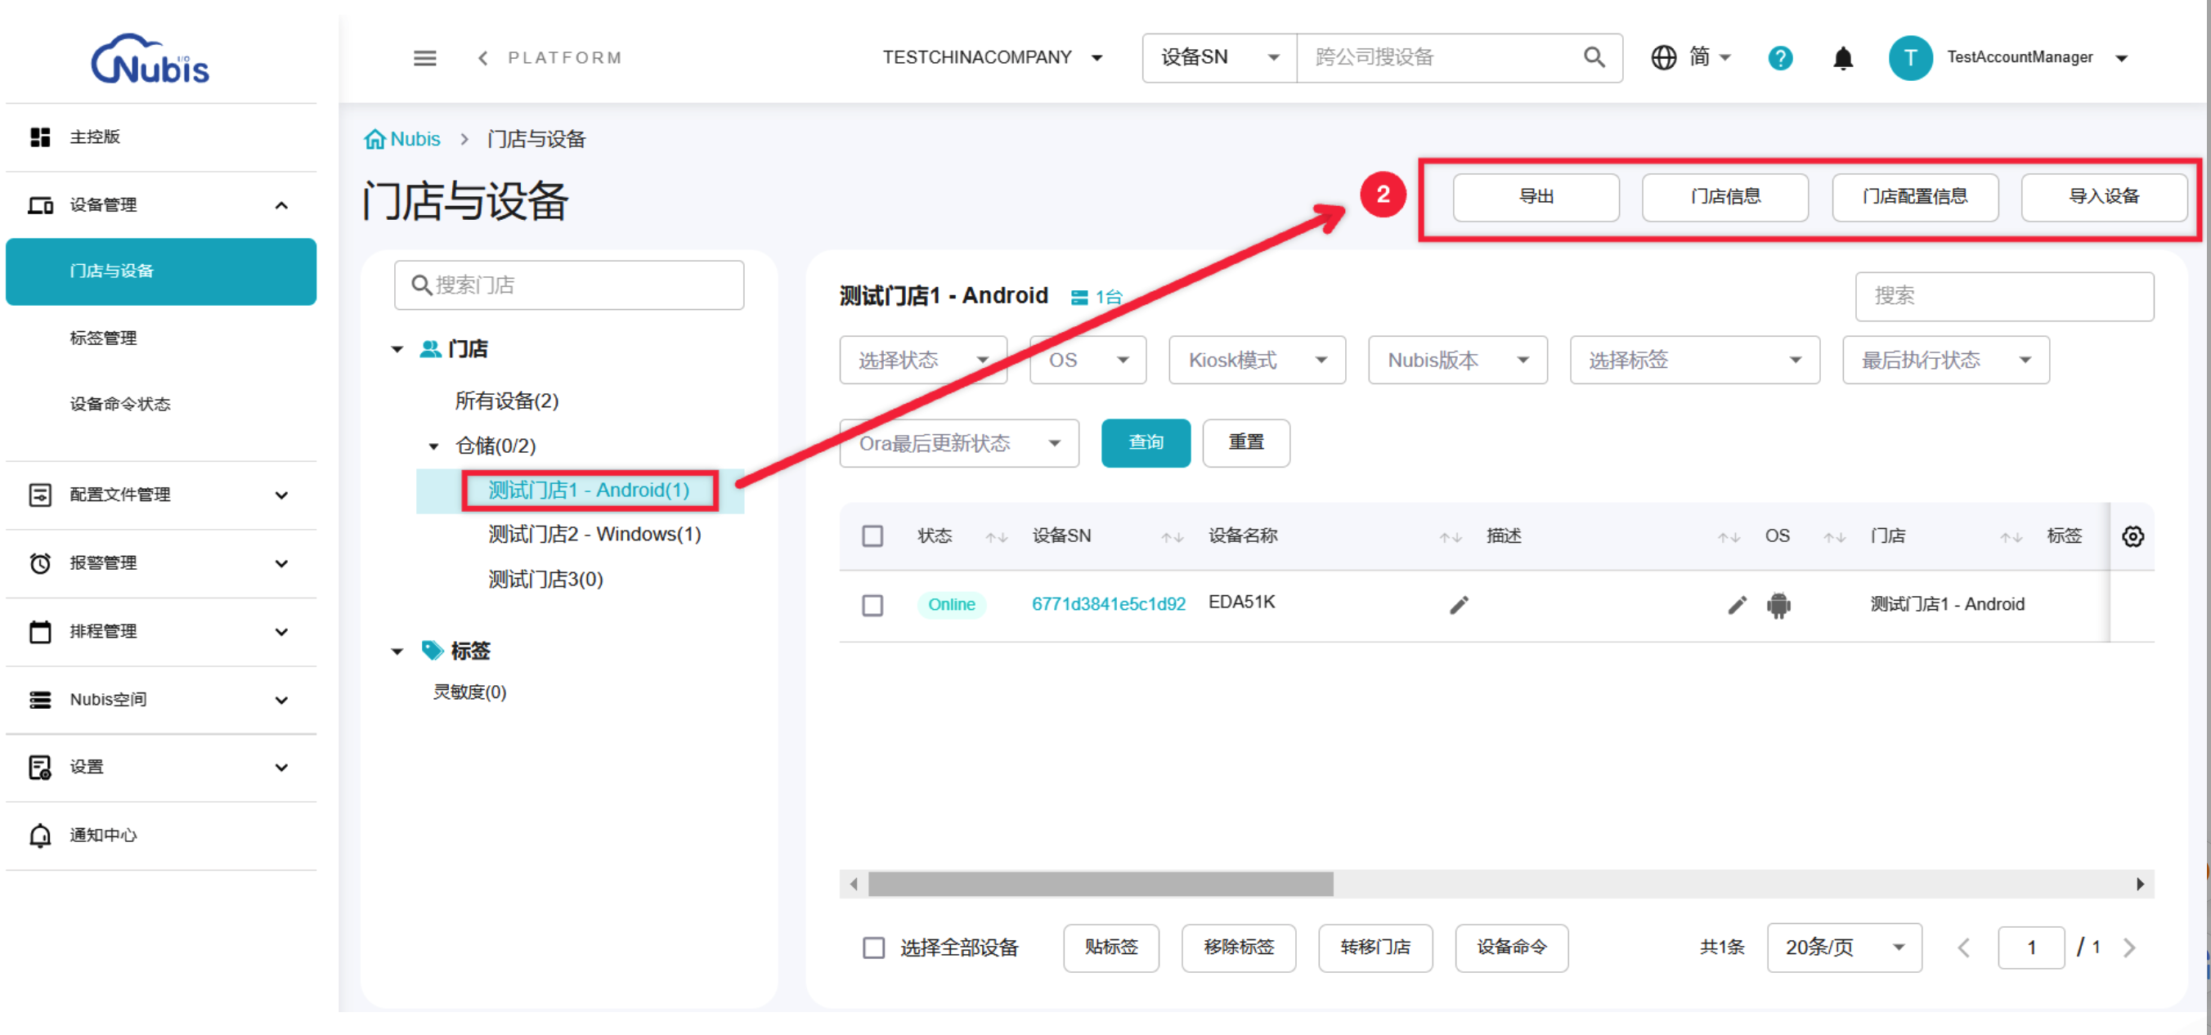Viewport: 2211px width, 1035px height.
Task: Click the notification bell icon
Action: point(1843,57)
